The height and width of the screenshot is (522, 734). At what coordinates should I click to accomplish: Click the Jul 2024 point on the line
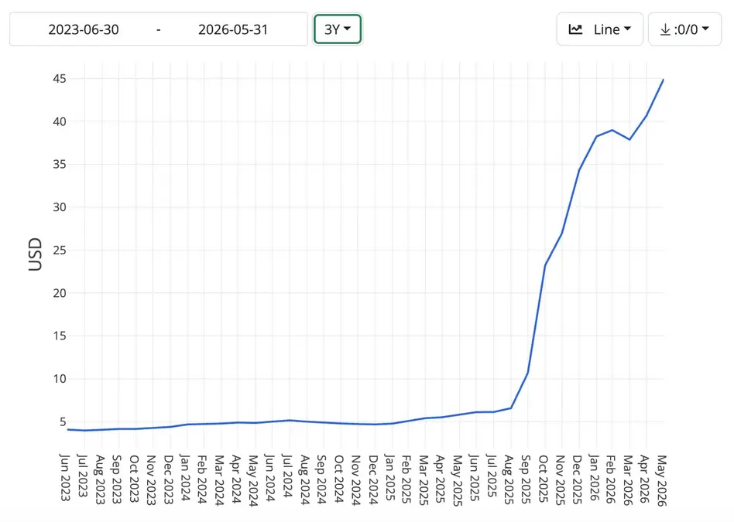tap(290, 420)
